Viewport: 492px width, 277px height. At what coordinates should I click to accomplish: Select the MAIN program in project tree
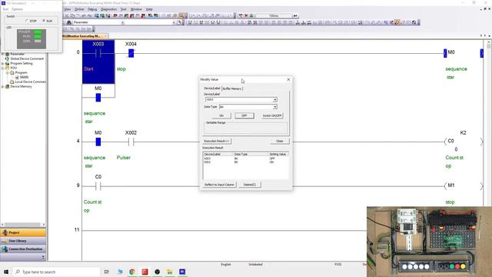24,77
